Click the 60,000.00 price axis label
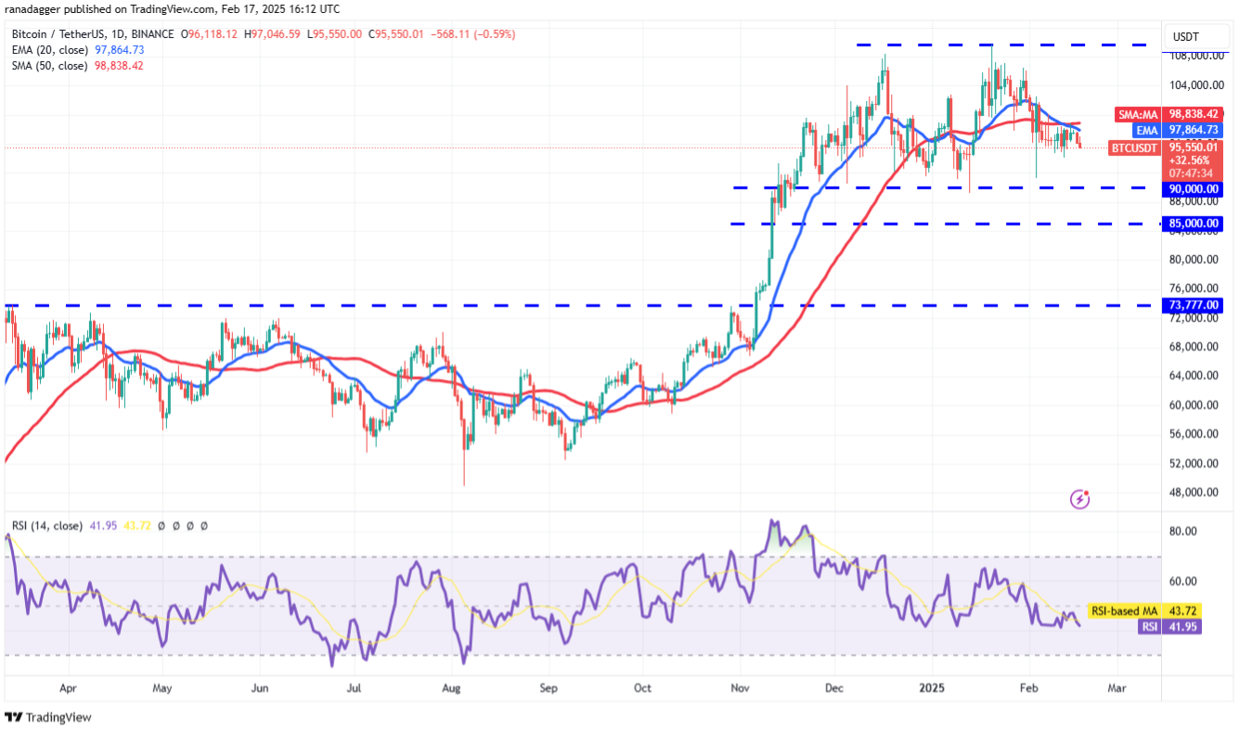This screenshot has height=729, width=1239. pos(1195,405)
